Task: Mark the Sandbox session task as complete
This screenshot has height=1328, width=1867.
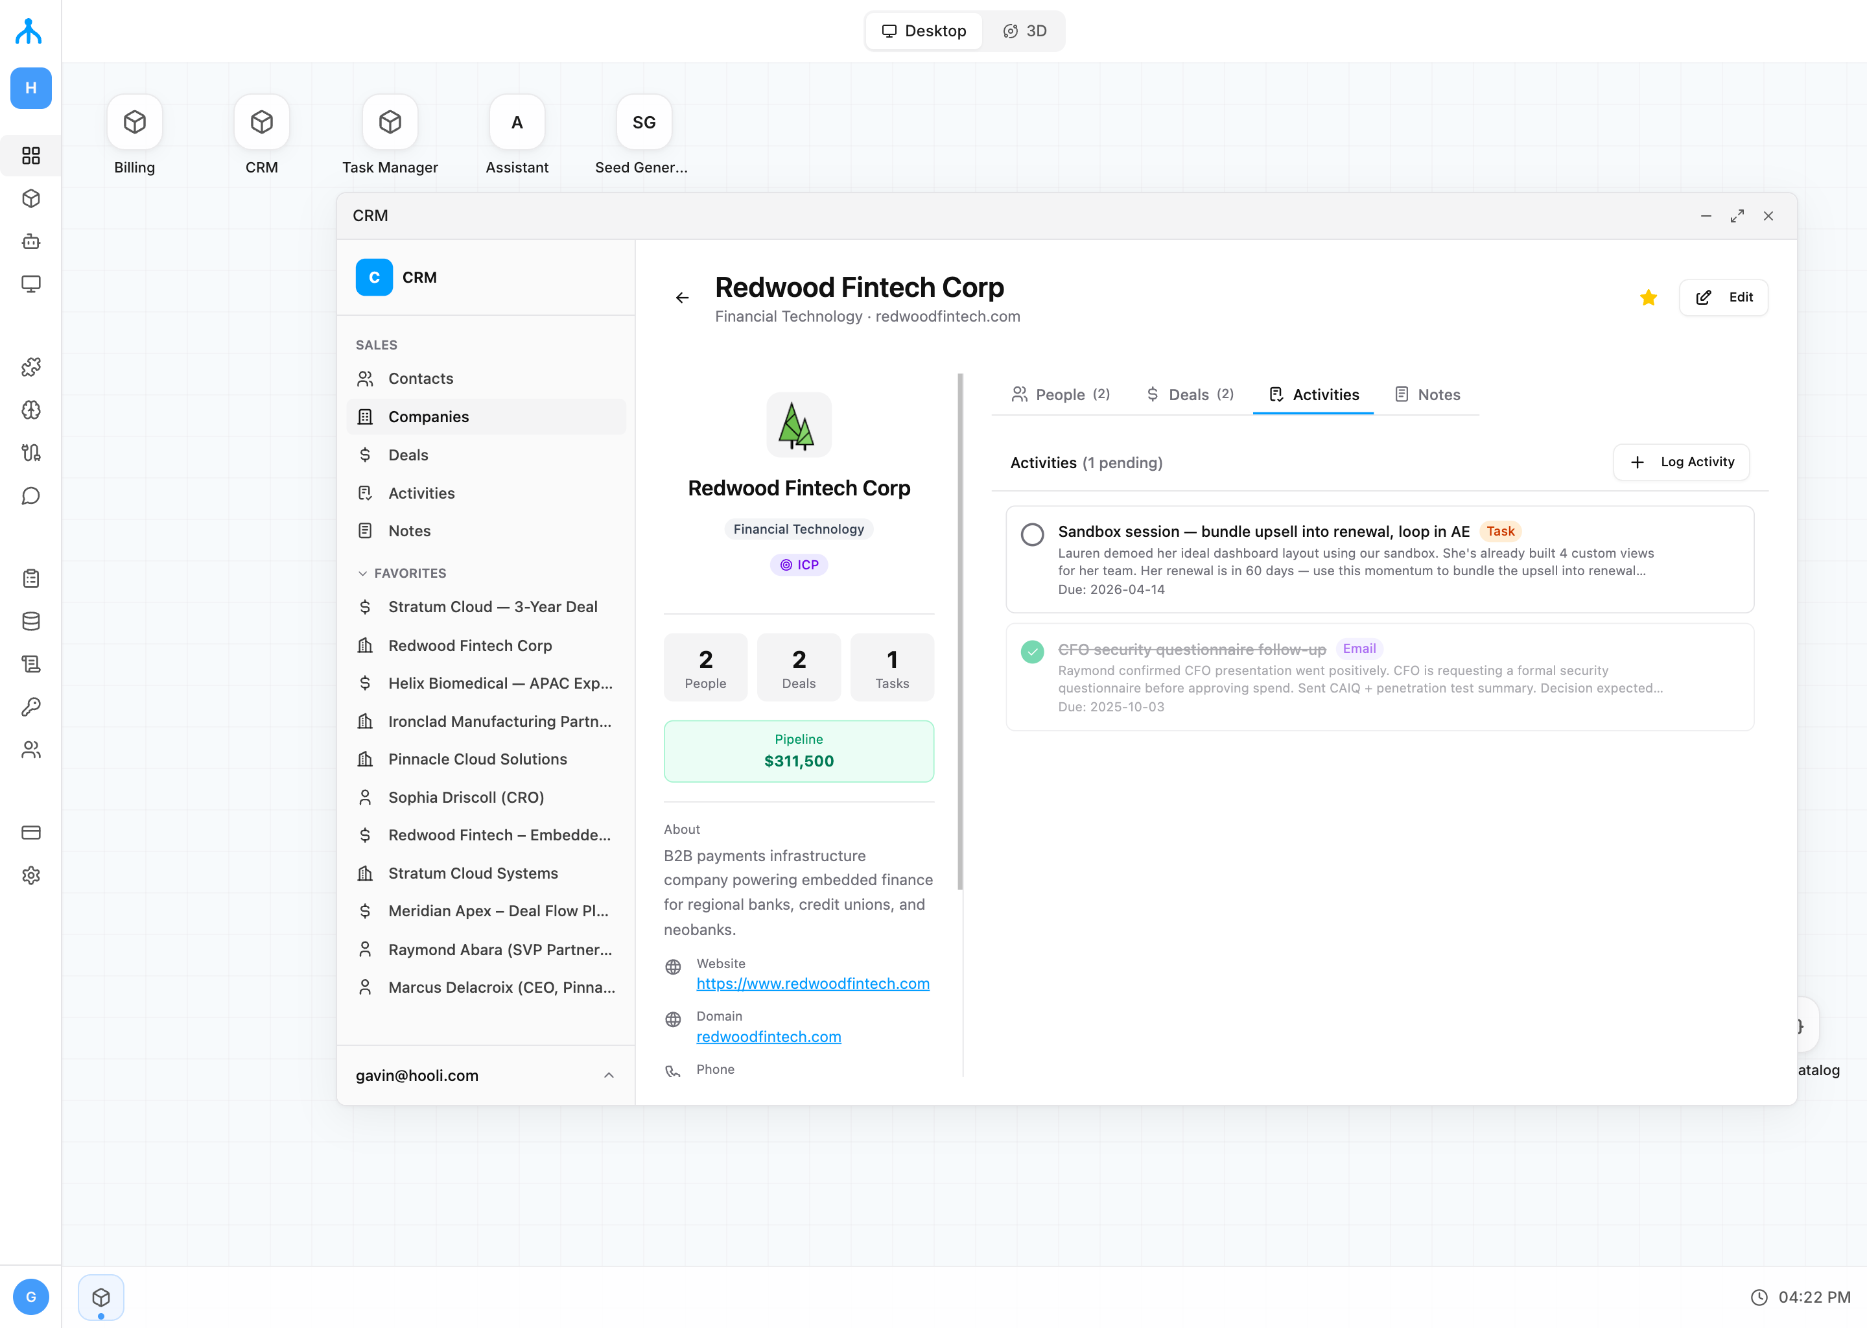Action: (1033, 534)
